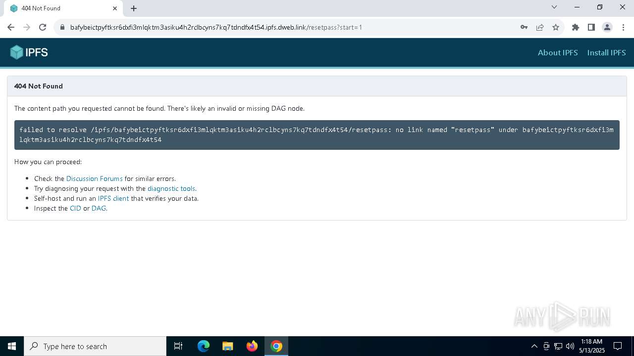The width and height of the screenshot is (634, 356).
Task: Open the IPFS client link
Action: [x=113, y=198]
